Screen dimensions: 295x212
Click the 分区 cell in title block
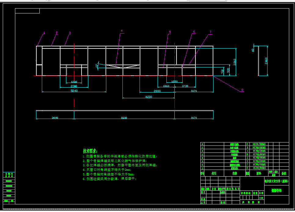(214, 189)
